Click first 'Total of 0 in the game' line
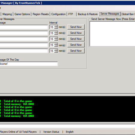The image size is (135, 135). tap(18, 101)
